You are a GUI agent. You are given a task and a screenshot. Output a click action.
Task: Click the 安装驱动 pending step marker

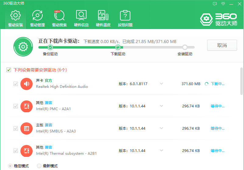tap(185, 47)
